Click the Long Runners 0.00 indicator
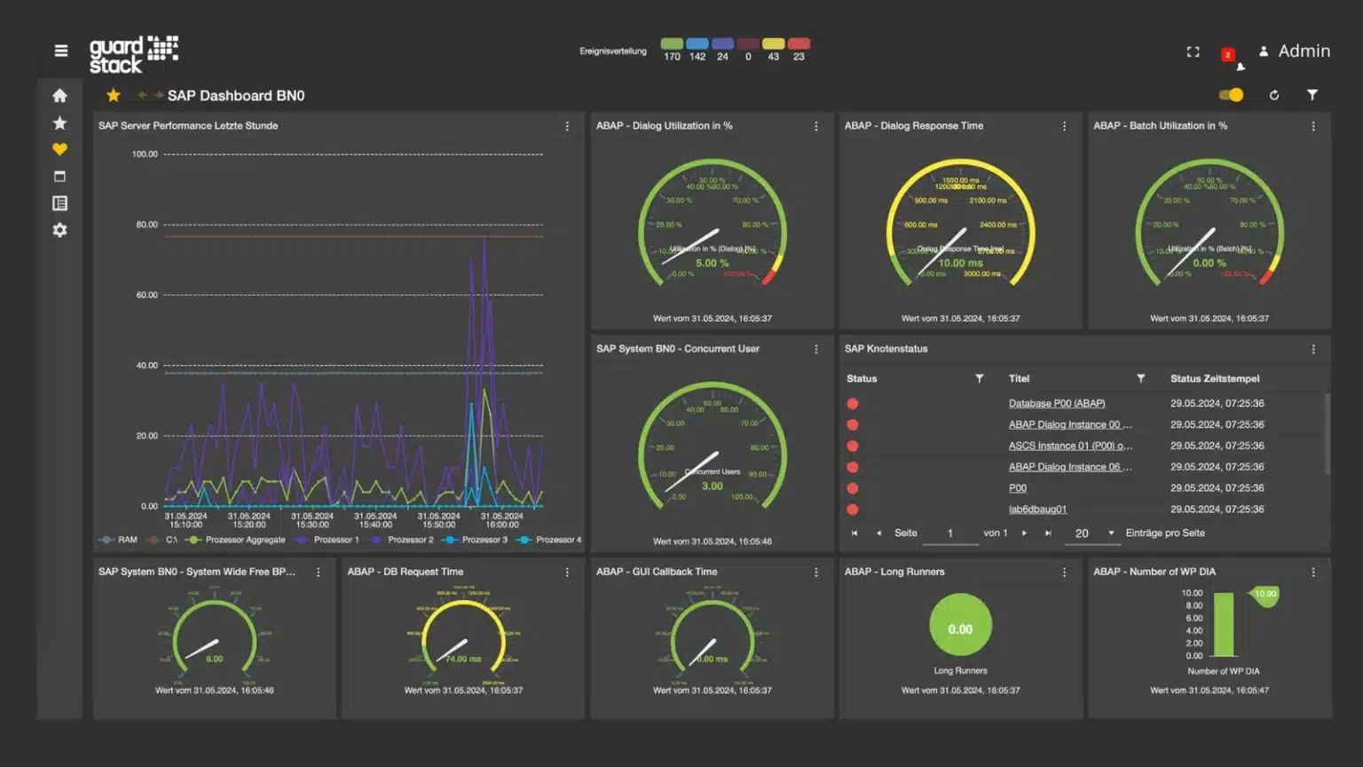The height and width of the screenshot is (767, 1363). point(960,625)
